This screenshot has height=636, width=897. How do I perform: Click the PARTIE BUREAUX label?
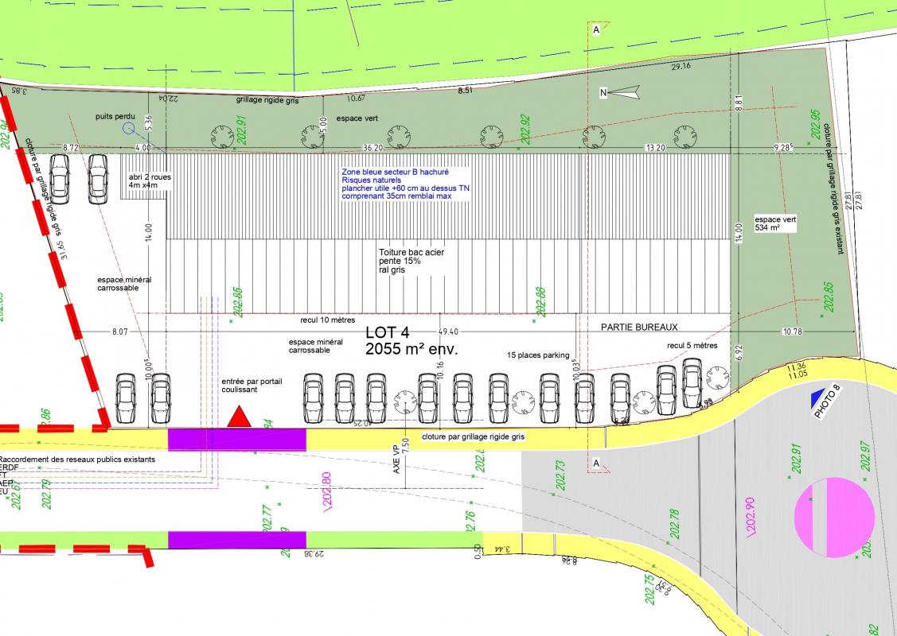click(x=638, y=327)
